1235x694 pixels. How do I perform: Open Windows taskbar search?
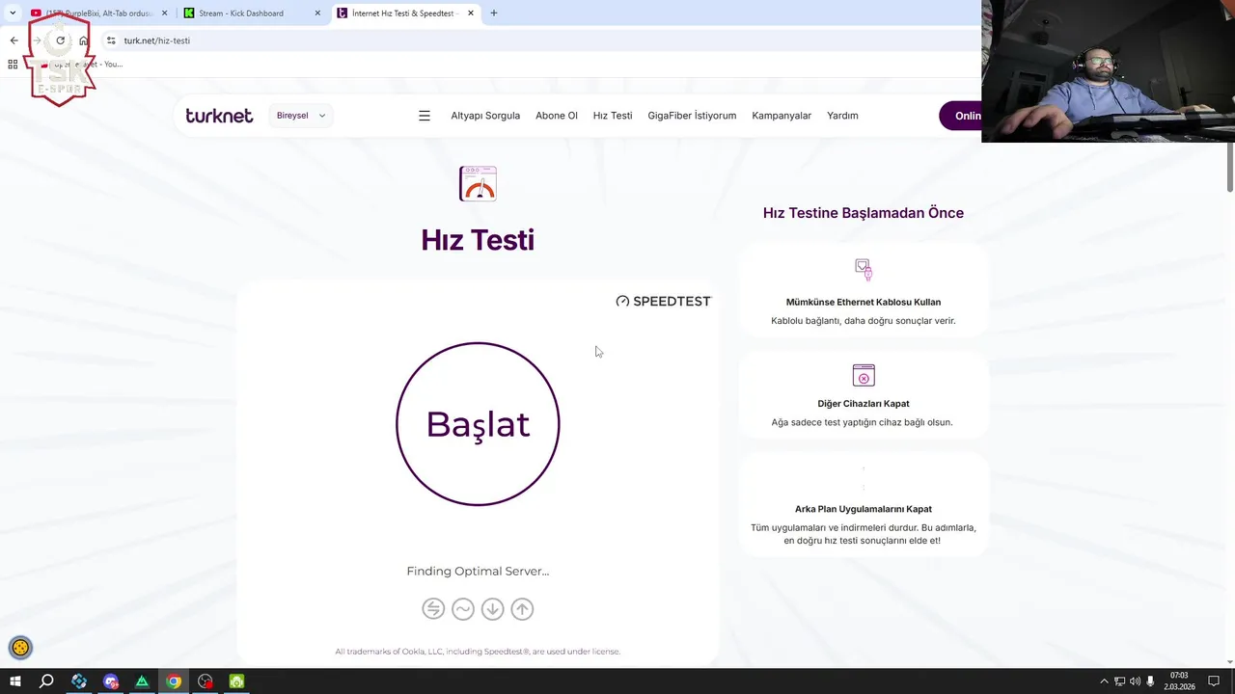[x=46, y=681]
